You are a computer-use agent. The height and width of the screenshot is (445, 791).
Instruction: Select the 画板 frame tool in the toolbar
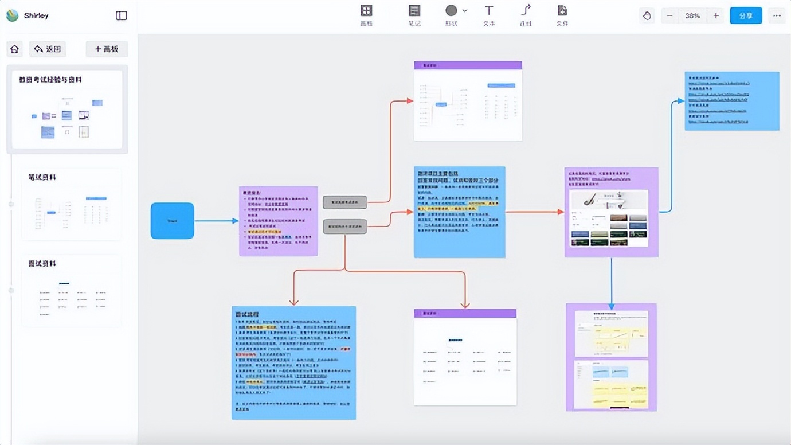[x=366, y=15]
